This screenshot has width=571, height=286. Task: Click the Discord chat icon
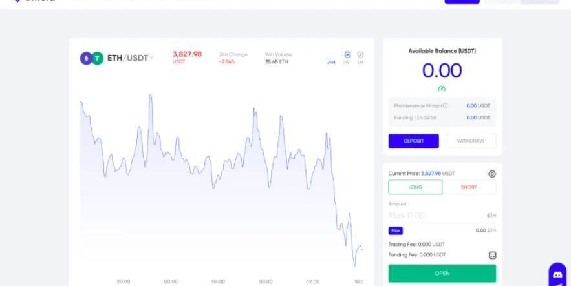[x=557, y=275]
